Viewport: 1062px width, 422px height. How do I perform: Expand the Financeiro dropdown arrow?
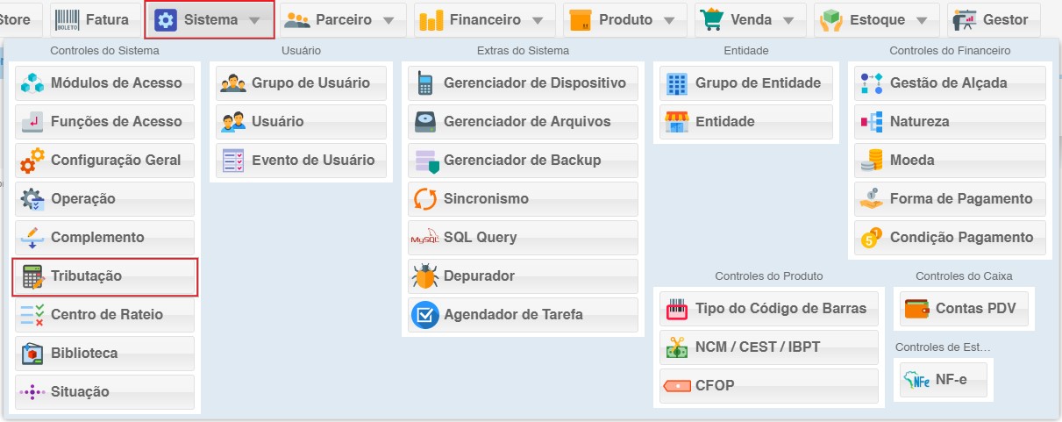click(x=538, y=20)
